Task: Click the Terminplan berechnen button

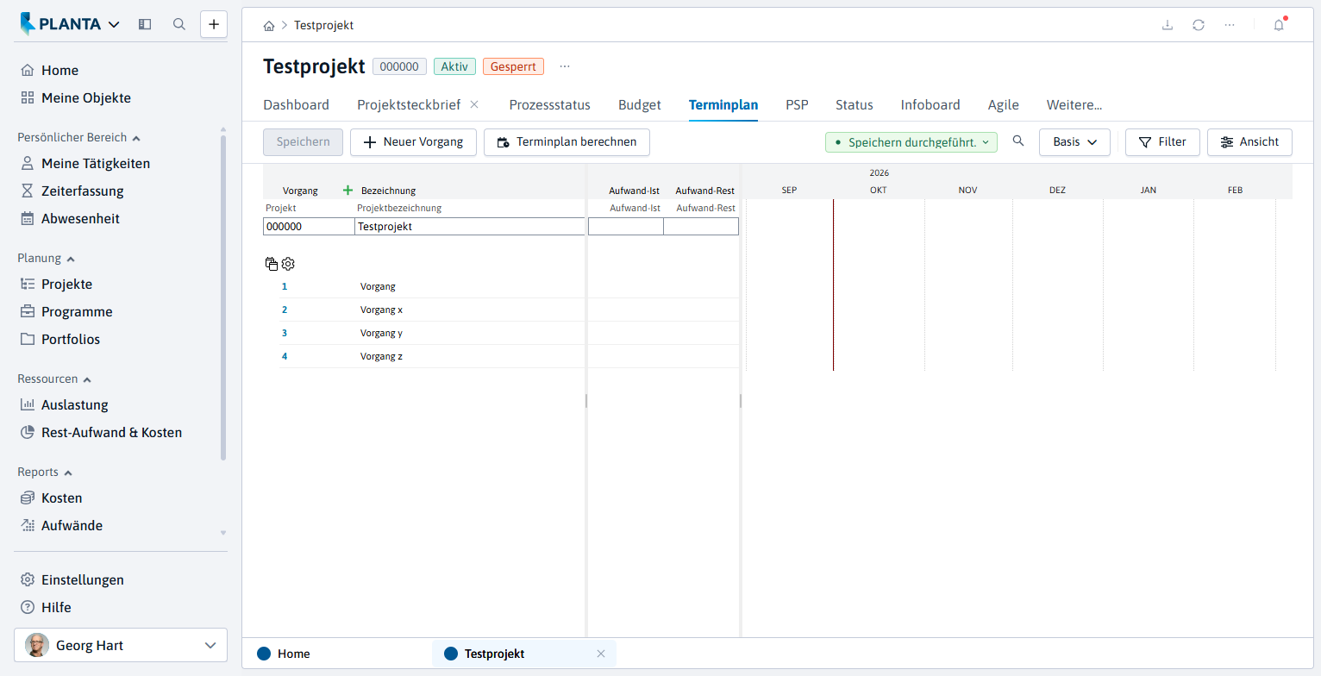Action: (x=567, y=142)
